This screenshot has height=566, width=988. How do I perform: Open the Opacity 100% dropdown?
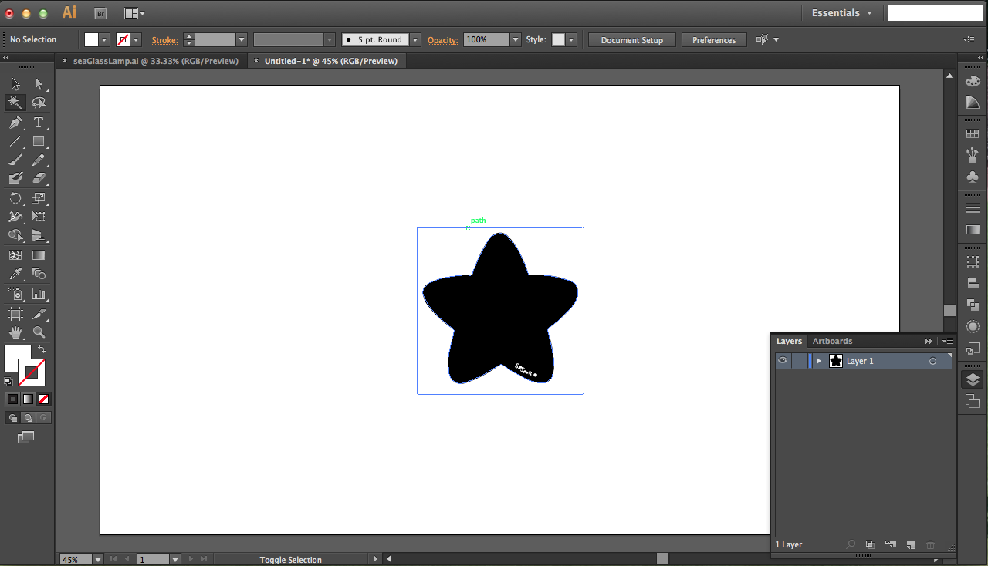coord(516,40)
